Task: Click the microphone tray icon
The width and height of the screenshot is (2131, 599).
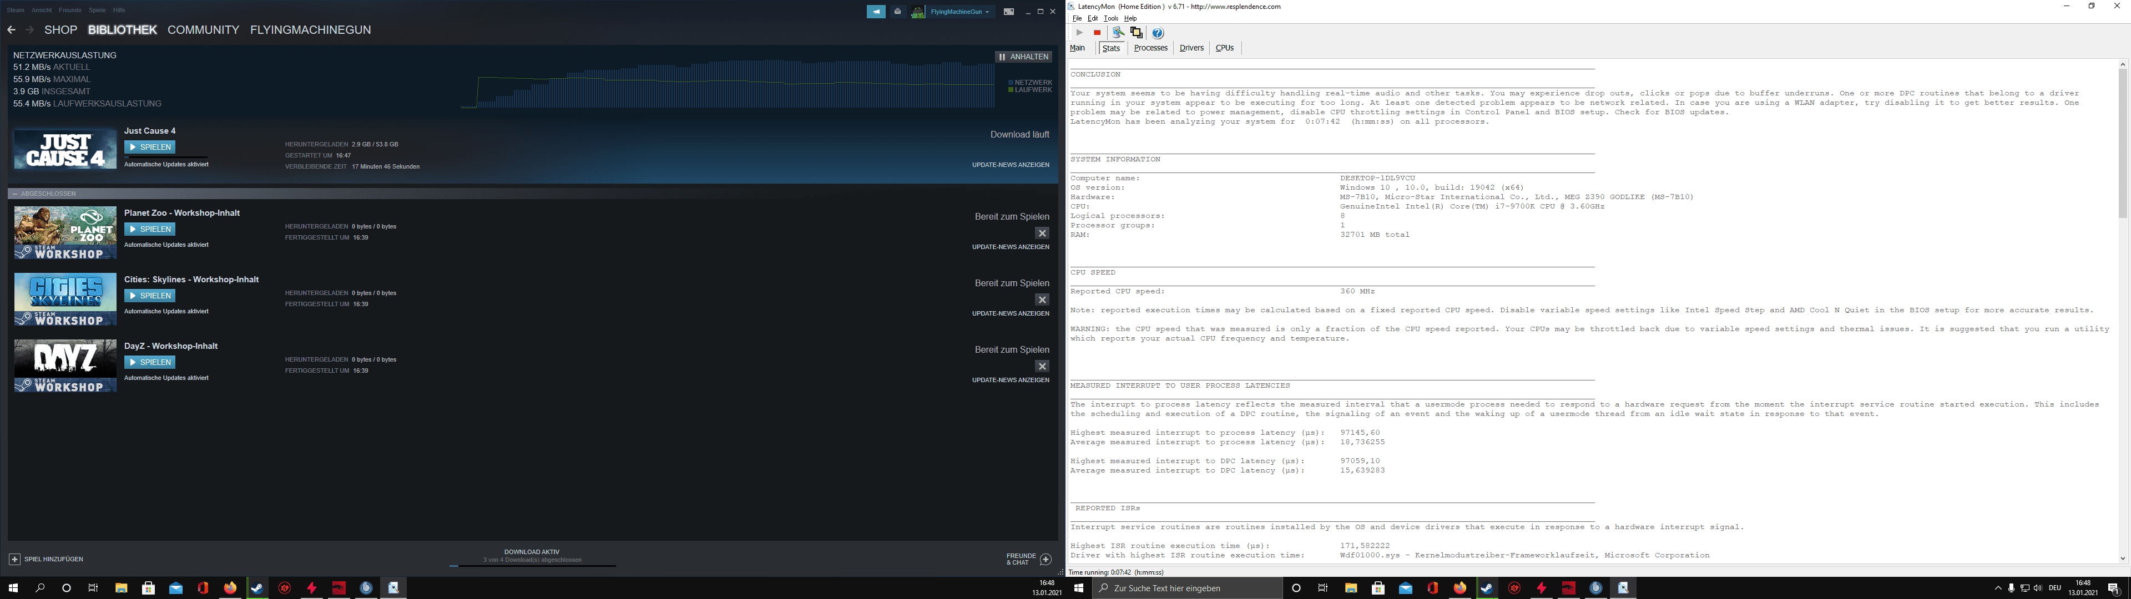Action: tap(2011, 588)
